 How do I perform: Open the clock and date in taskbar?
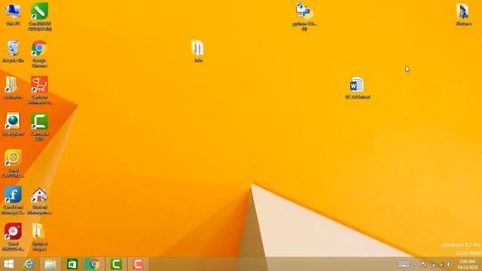tap(467, 264)
